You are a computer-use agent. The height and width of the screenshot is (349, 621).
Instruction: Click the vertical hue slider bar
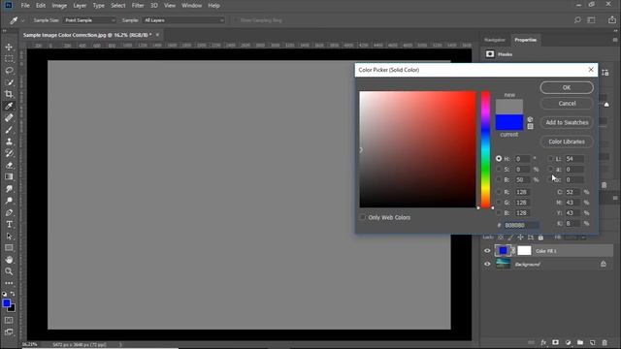click(485, 149)
